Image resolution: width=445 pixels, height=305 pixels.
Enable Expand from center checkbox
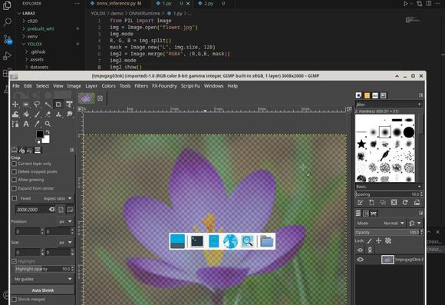click(x=14, y=188)
